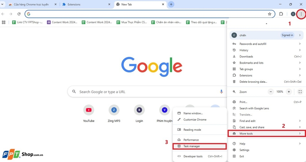The height and width of the screenshot is (162, 306).
Task: Open new tab with plus button
Action: click(171, 4)
